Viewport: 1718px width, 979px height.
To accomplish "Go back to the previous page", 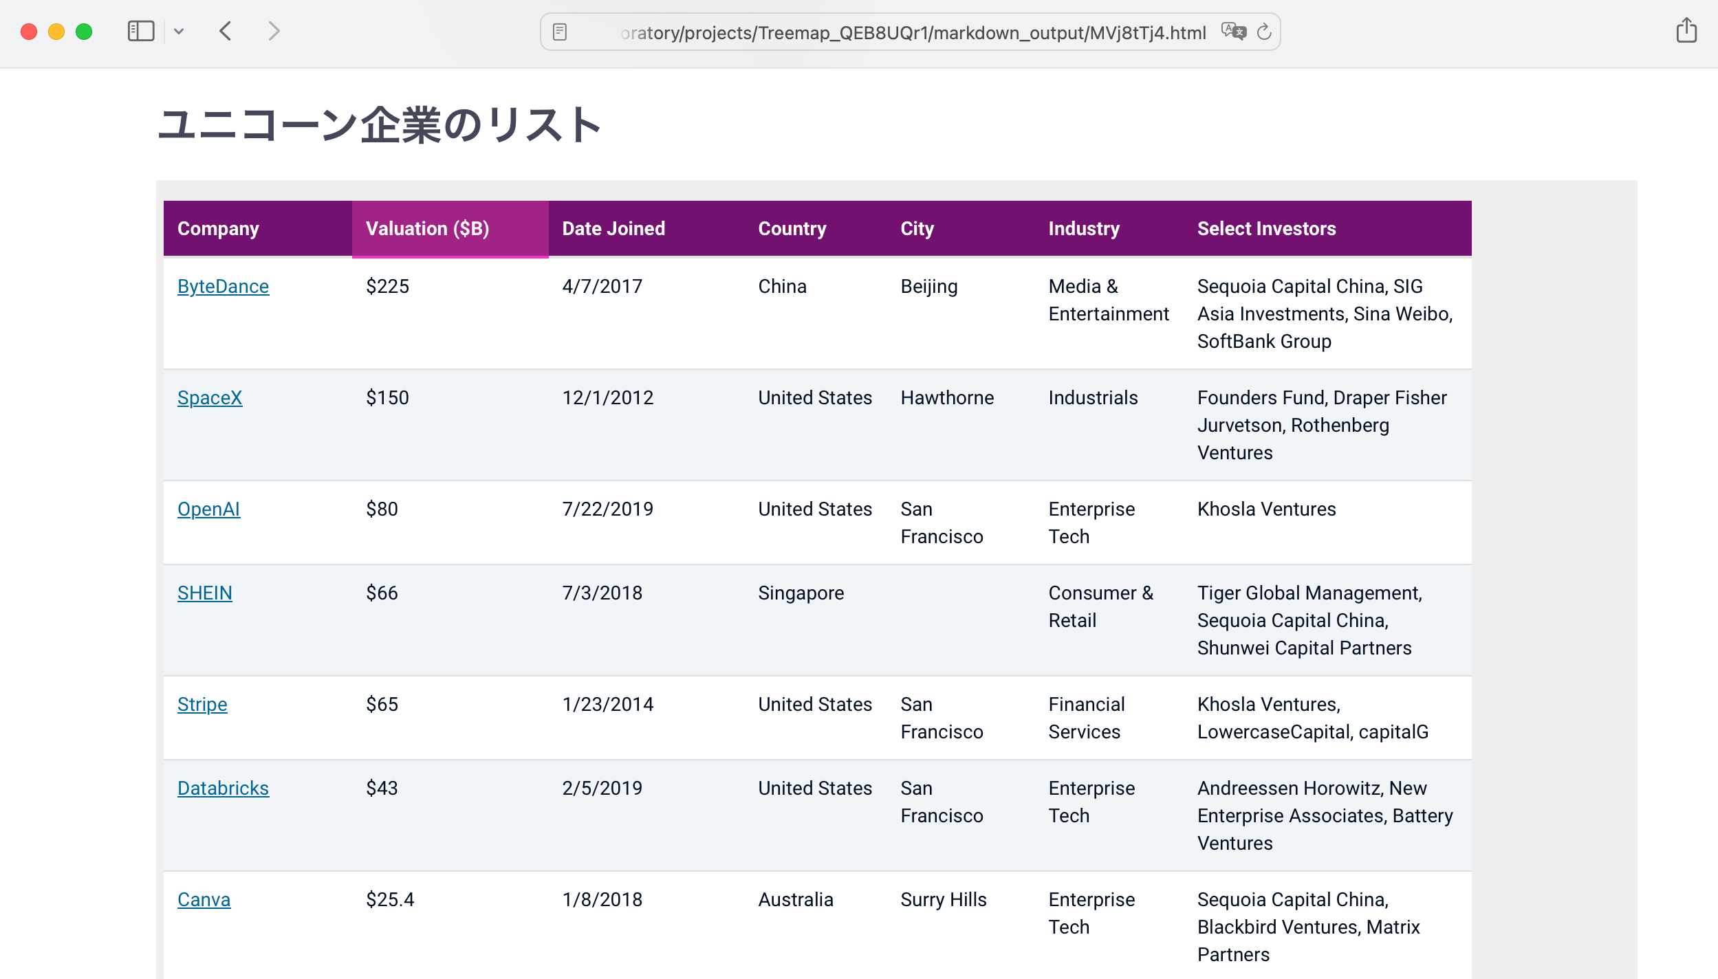I will [226, 32].
